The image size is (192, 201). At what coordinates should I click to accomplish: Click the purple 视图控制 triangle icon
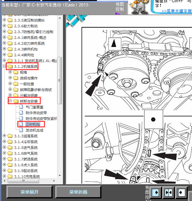tap(118, 13)
